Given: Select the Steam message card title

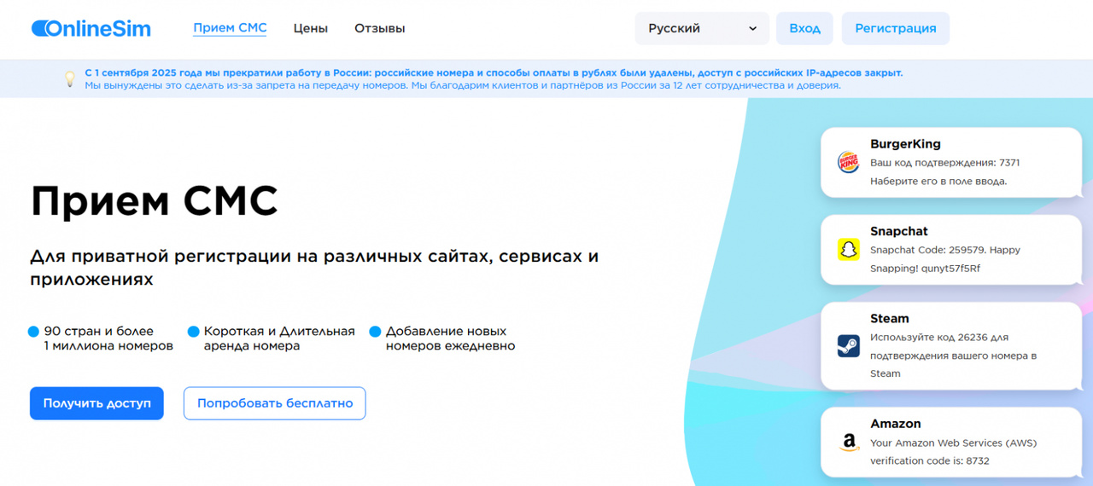Looking at the screenshot, I should 889,318.
